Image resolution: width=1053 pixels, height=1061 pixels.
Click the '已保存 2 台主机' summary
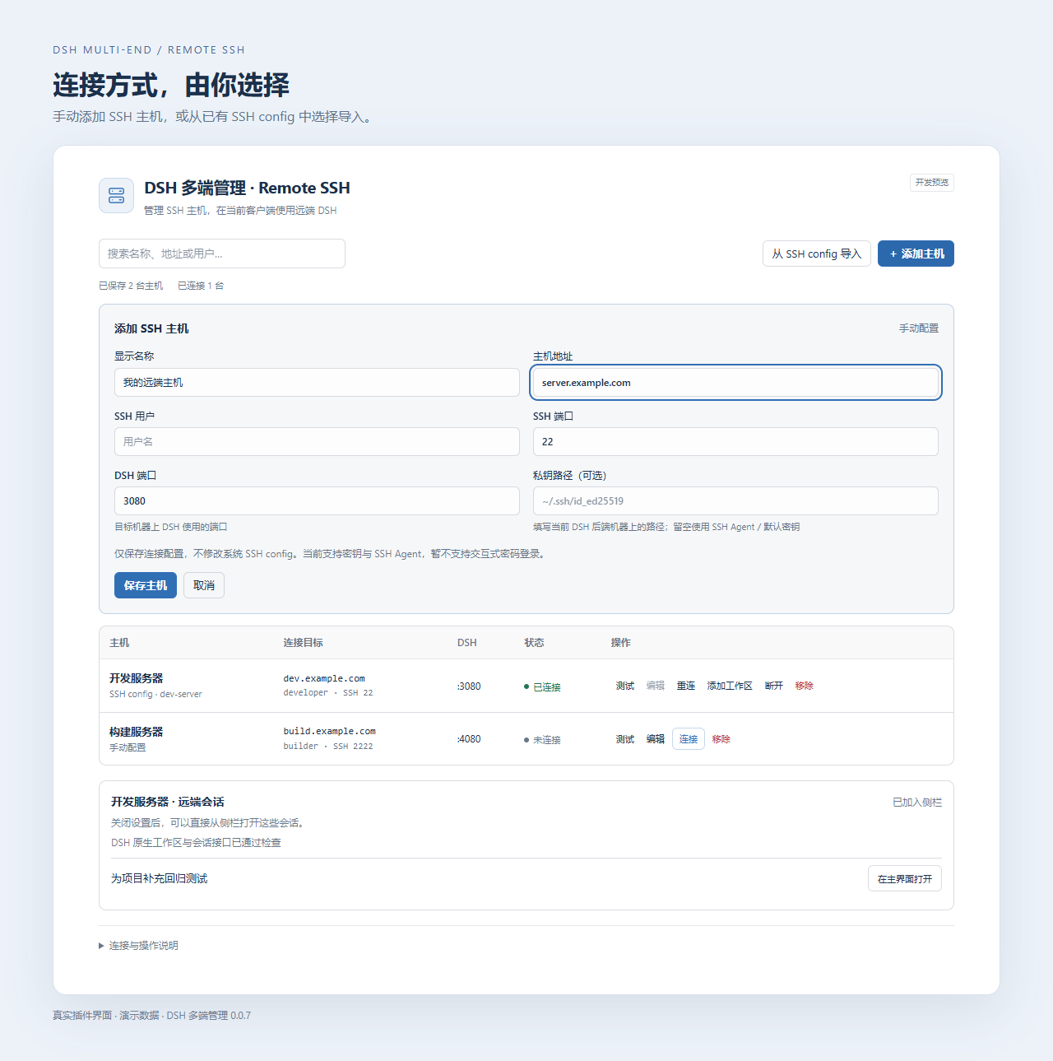point(131,286)
